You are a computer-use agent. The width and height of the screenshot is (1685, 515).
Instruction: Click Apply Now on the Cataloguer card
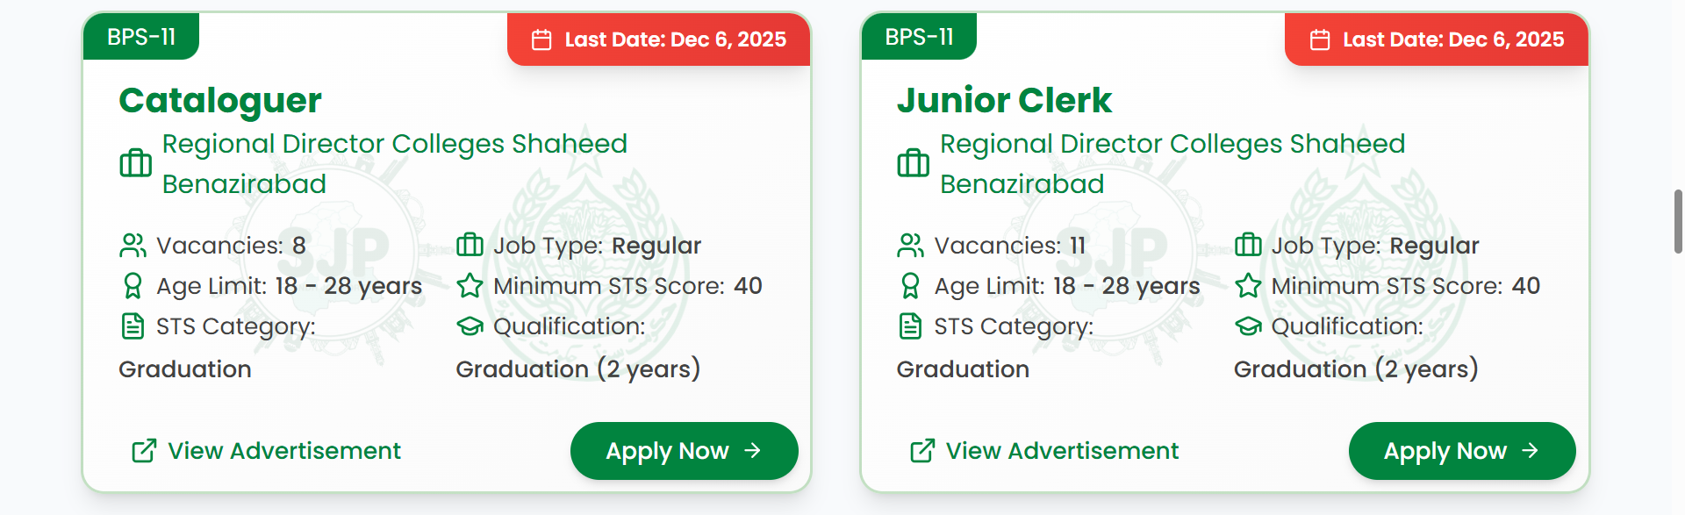pos(684,450)
